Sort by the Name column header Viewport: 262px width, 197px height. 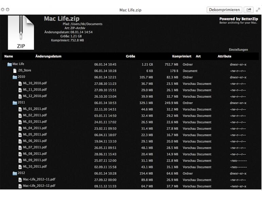point(9,56)
